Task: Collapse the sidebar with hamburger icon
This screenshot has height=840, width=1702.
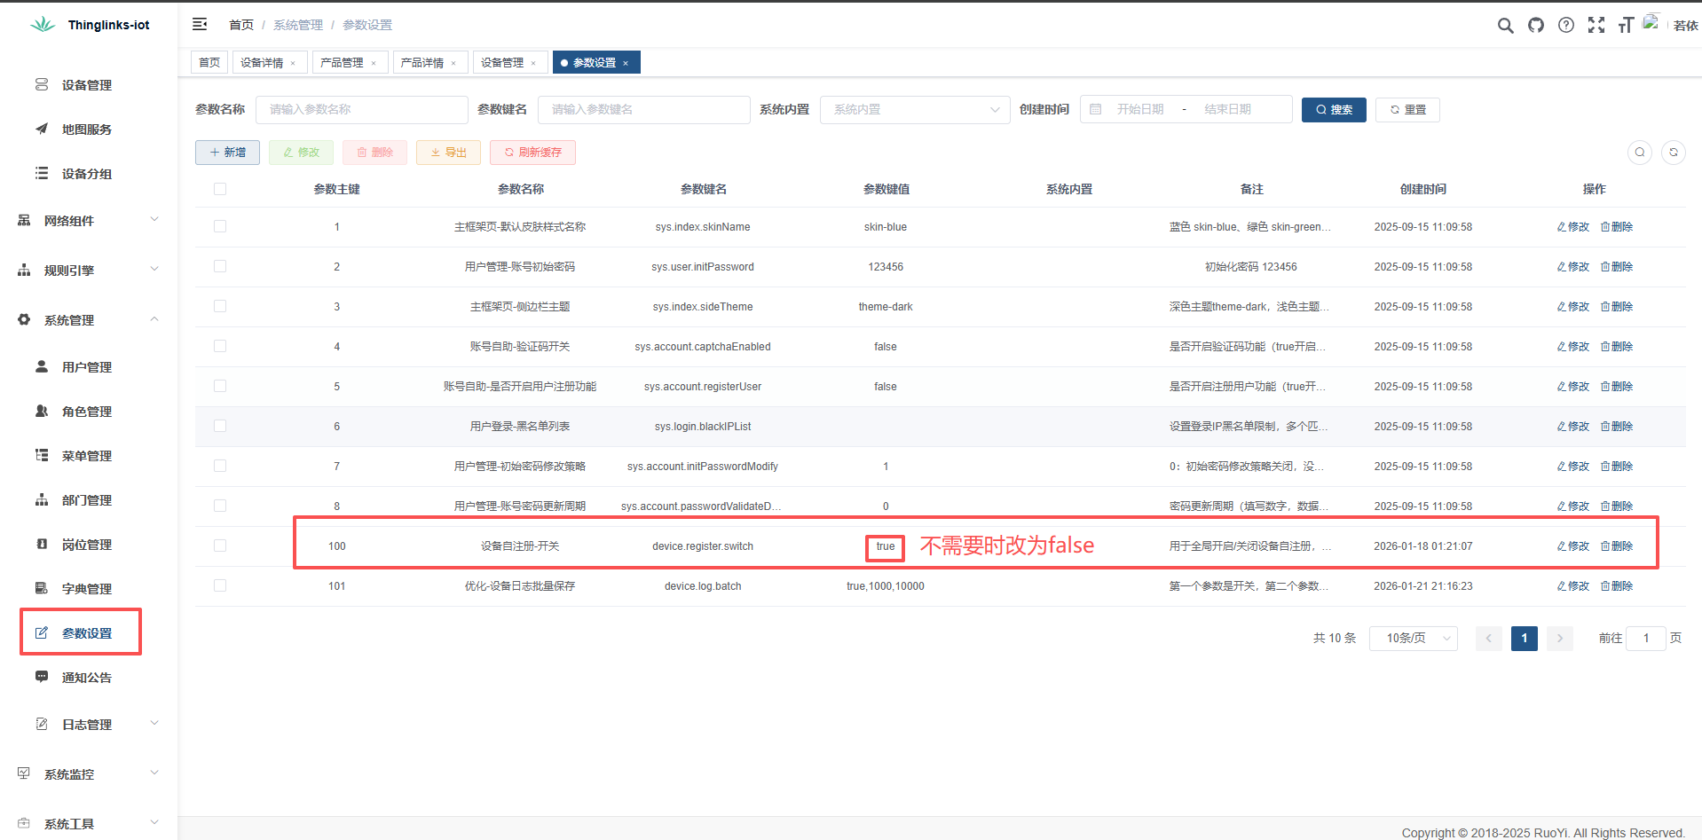Action: tap(200, 25)
